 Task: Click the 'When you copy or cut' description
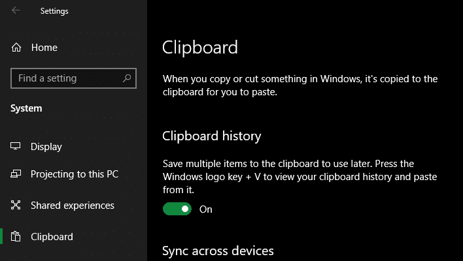click(x=300, y=85)
